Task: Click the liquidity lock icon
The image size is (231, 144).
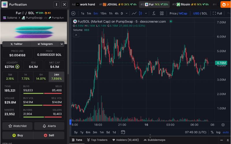Action: [17, 67]
